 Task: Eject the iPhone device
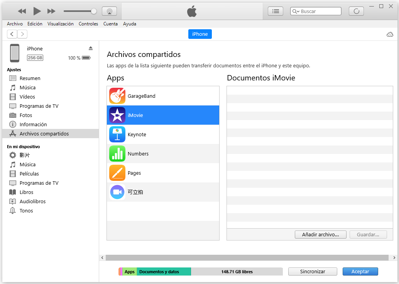click(91, 48)
